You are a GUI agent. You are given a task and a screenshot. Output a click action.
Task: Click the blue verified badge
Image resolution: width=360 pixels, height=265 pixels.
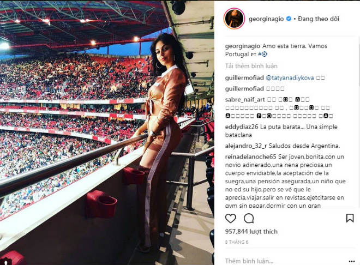pos(289,19)
